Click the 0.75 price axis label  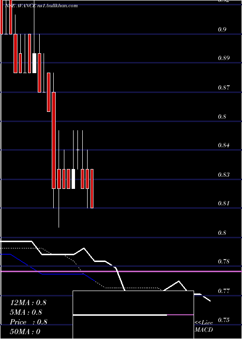(x=224, y=320)
